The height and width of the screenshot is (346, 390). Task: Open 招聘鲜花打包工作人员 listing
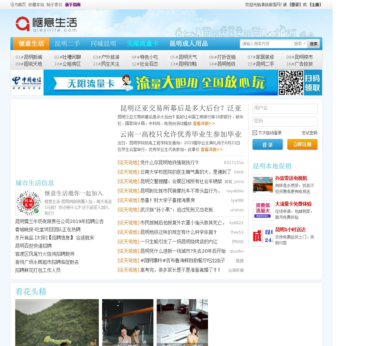tap(38, 270)
